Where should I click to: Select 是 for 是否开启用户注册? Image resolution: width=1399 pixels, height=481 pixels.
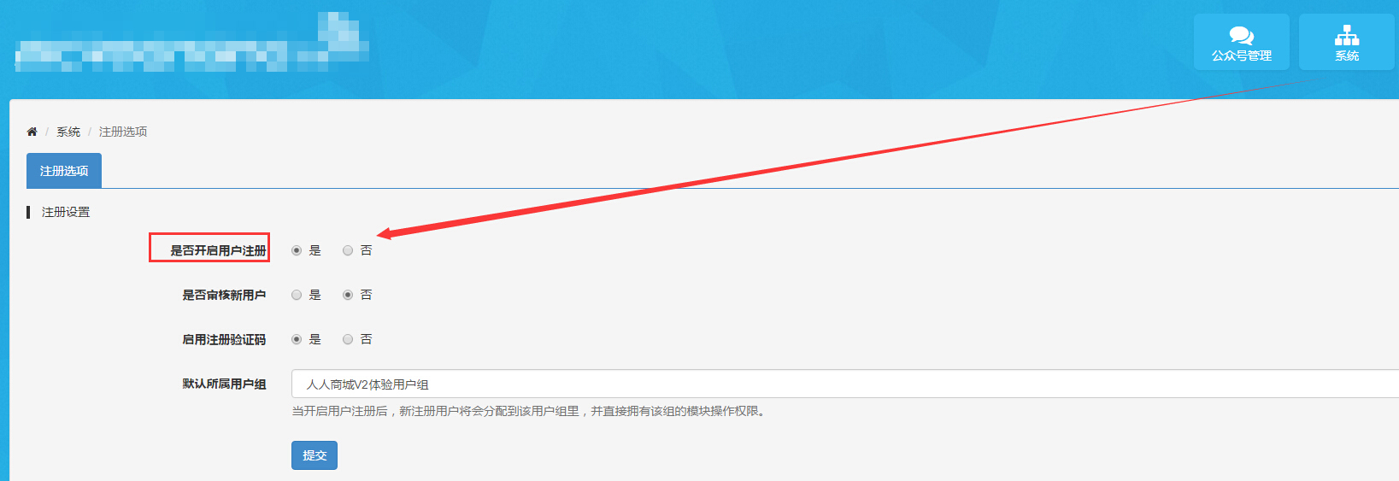pos(297,250)
